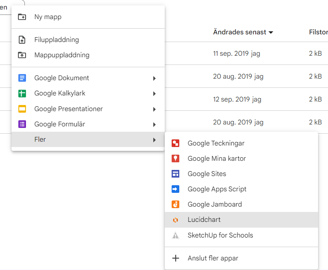Viewport: 328px width, 270px height.
Task: Click the plus icon beside Anslut fler appar
Action: point(175,258)
